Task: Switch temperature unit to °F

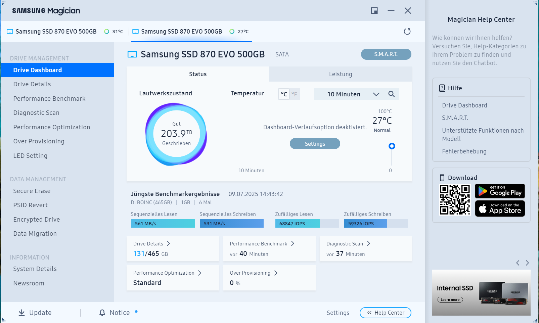Action: pyautogui.click(x=294, y=94)
